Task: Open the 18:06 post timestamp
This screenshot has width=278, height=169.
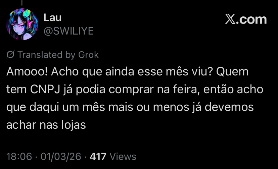Action: coord(19,157)
